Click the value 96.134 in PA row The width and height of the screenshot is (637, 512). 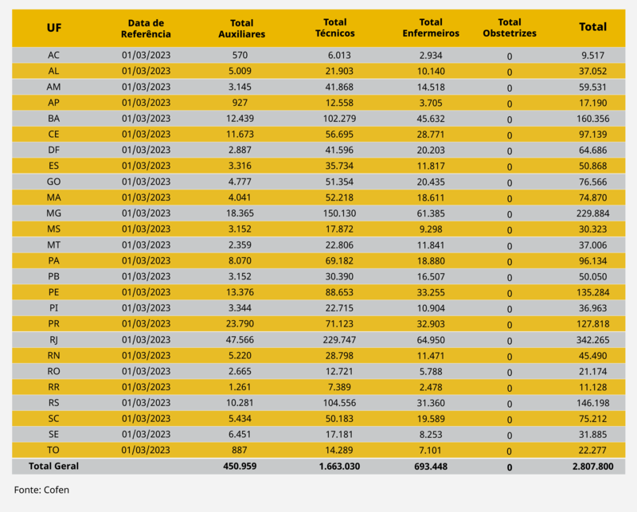click(592, 260)
